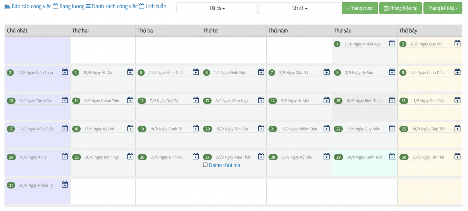
Task: Add a task on day 3 via calendar-plus icon
Action: 65,72
